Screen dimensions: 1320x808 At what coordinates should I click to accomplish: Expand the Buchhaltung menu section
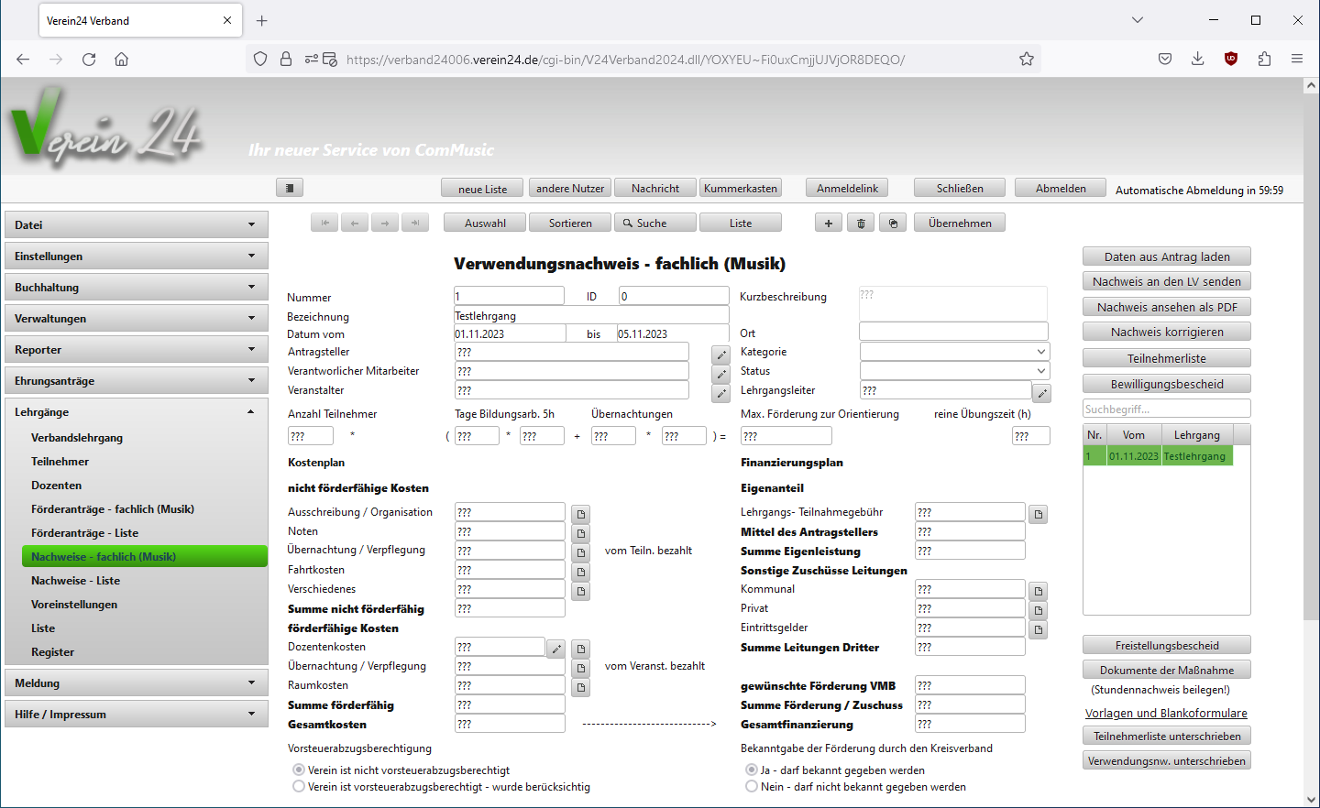click(x=137, y=287)
